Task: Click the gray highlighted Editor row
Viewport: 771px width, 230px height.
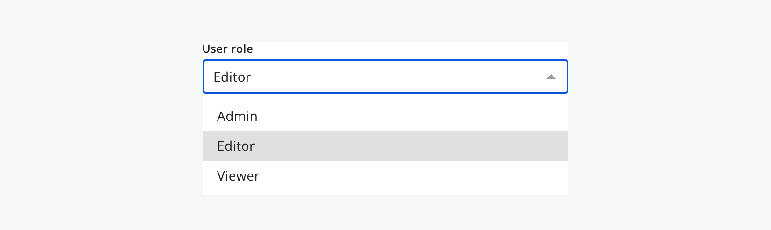Action: pyautogui.click(x=385, y=146)
